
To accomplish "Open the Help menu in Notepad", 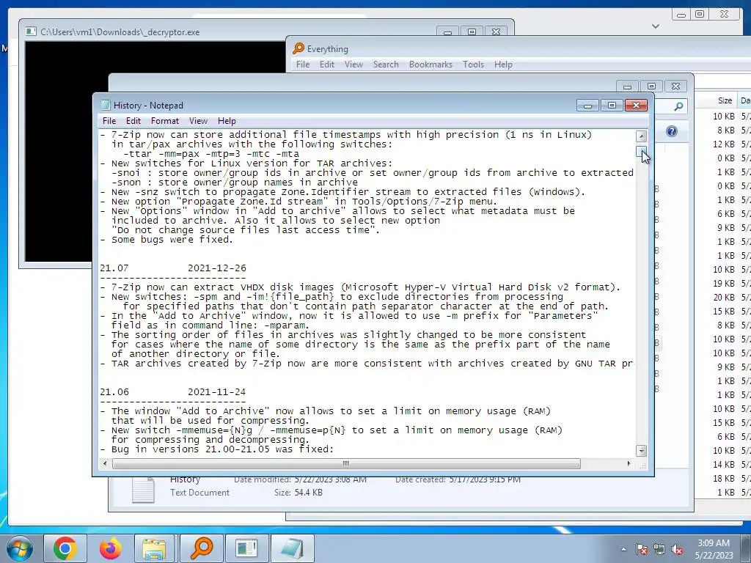I will tap(227, 121).
